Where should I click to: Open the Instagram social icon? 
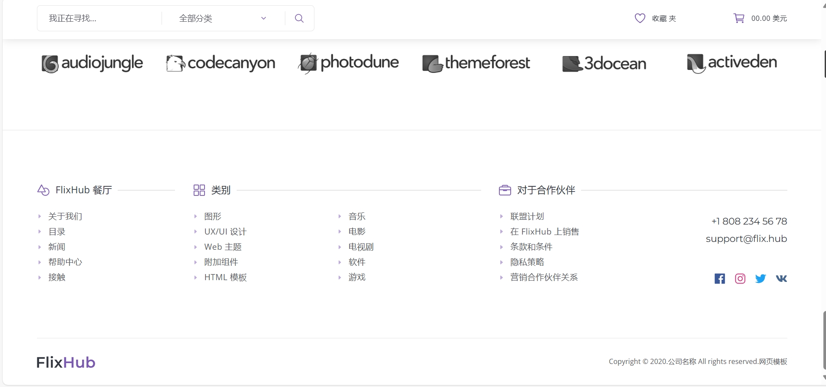pos(740,278)
